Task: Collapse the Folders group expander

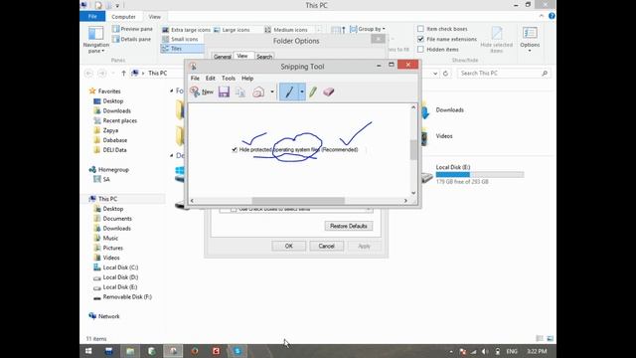Action: tap(172, 90)
